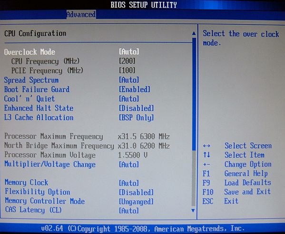Open Spread Spectrum Auto option
This screenshot has width=285, height=234.
point(129,80)
